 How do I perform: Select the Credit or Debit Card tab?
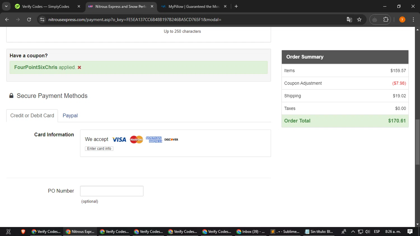32,116
